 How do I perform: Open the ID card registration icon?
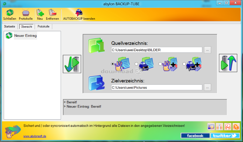[211, 127]
